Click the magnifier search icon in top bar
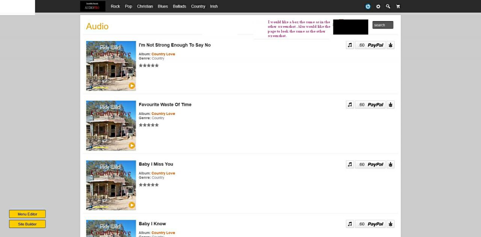 (388, 6)
